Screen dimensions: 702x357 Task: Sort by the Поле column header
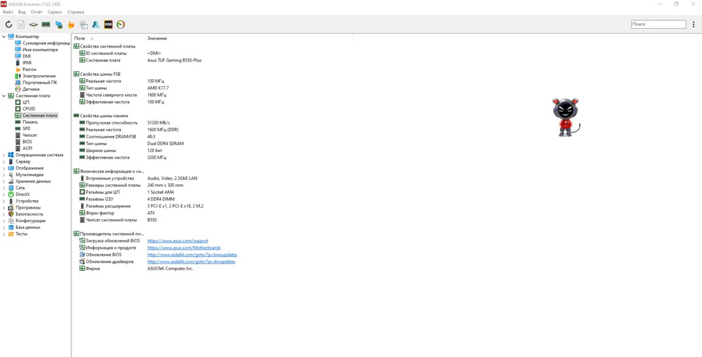pyautogui.click(x=79, y=38)
